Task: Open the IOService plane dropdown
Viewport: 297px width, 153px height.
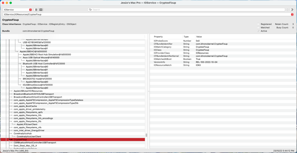Action: pyautogui.click(x=18, y=10)
